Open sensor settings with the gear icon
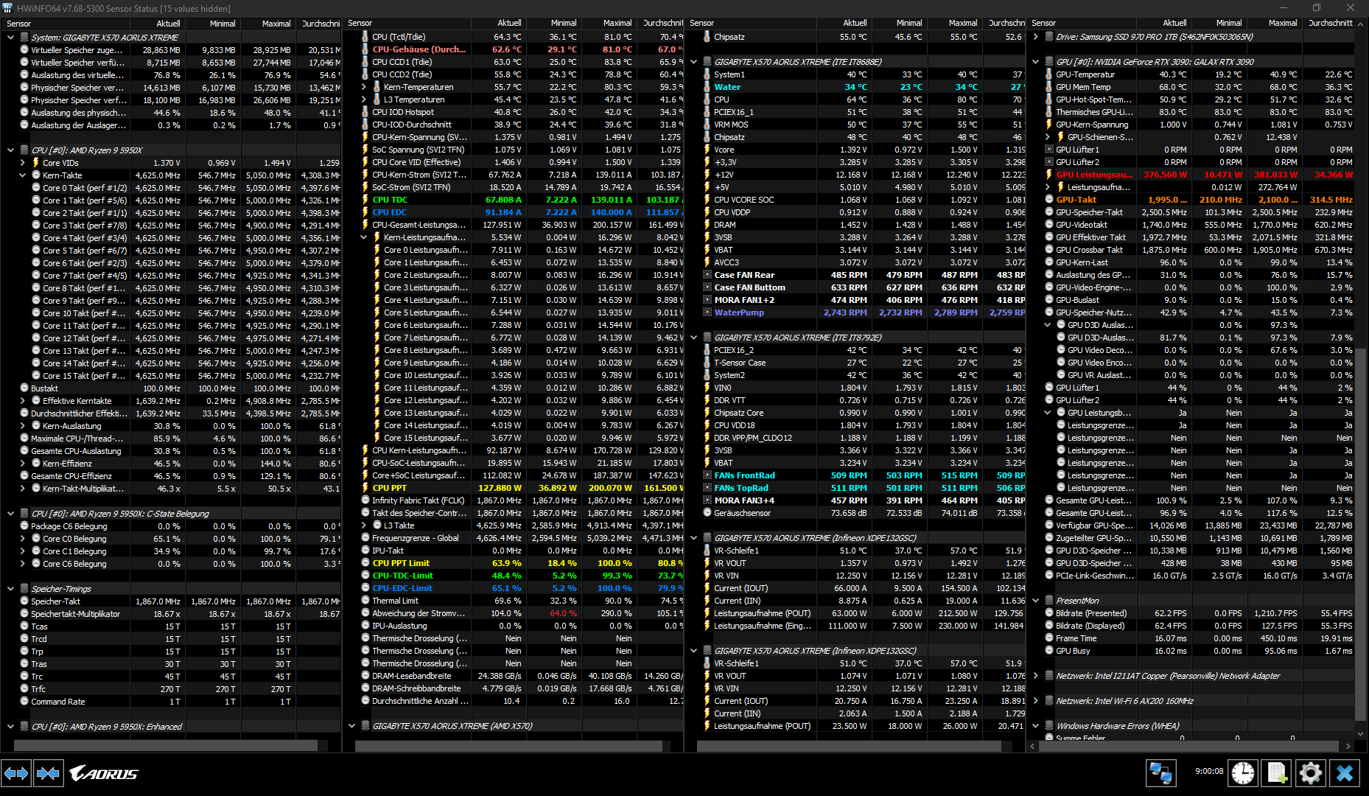Screen dimensions: 1369x796 (1311, 773)
